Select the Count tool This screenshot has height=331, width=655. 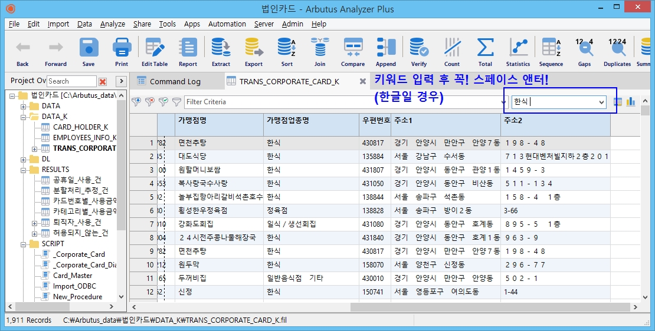point(451,51)
